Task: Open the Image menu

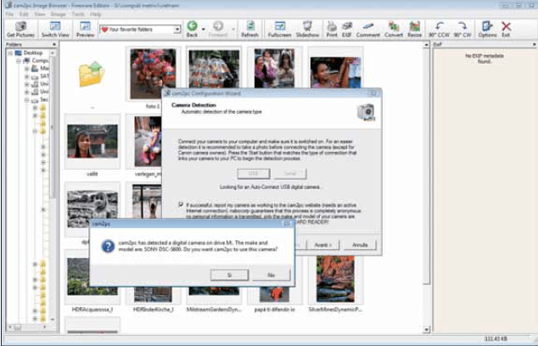Action: 59,14
